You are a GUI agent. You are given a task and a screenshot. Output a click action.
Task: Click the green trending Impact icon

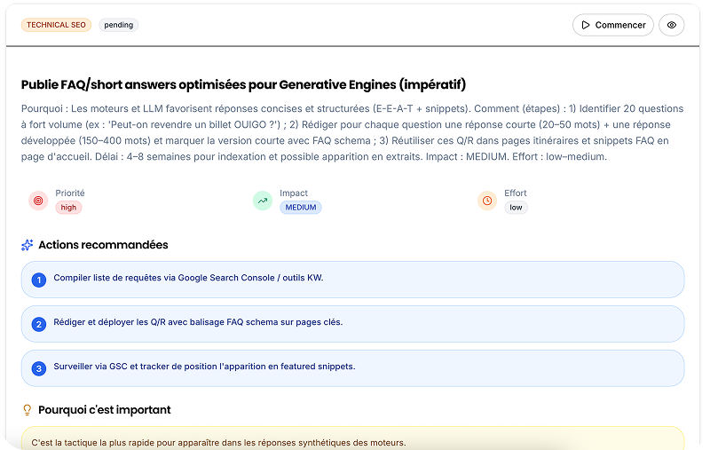(x=262, y=201)
